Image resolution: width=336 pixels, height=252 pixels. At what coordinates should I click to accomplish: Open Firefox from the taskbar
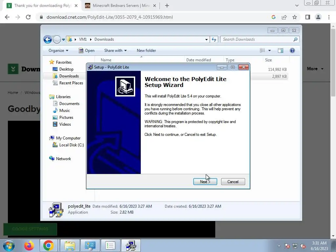29,245
